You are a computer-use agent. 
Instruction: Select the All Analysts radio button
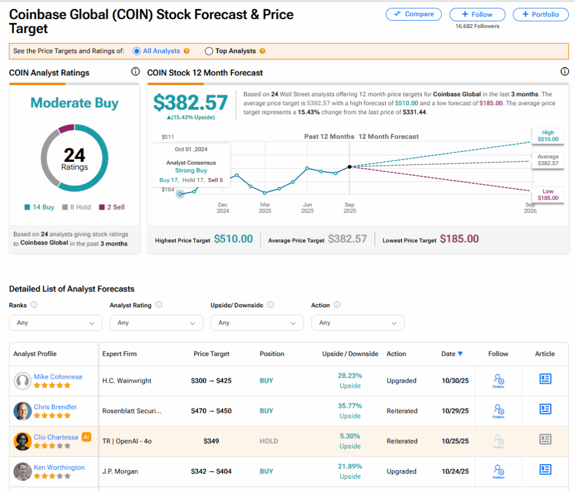click(136, 51)
